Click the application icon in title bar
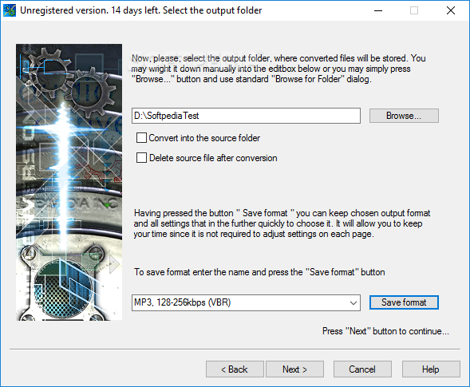Viewport: 470px width, 387px height. pyautogui.click(x=9, y=10)
